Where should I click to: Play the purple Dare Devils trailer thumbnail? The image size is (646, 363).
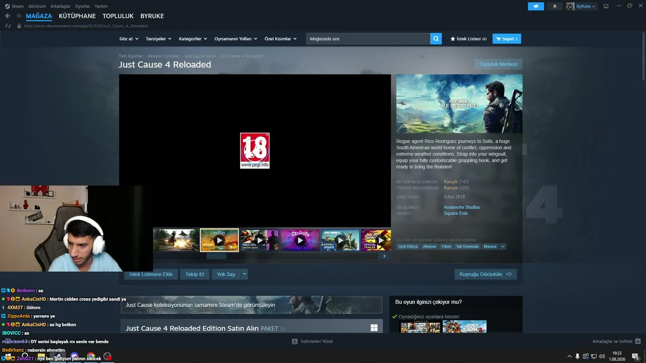[x=300, y=240]
